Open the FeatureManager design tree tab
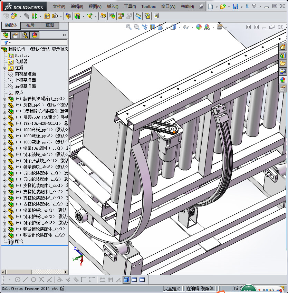The width and height of the screenshot is (288, 293). (6, 35)
